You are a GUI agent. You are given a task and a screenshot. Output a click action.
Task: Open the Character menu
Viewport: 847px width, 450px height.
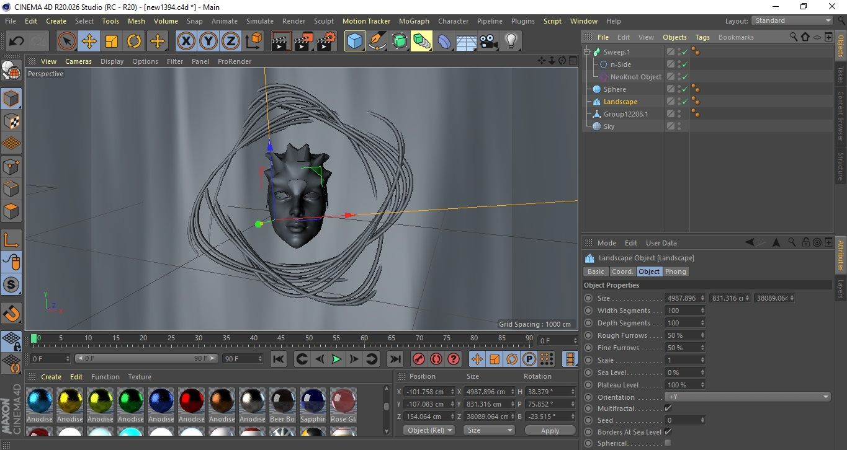[453, 21]
